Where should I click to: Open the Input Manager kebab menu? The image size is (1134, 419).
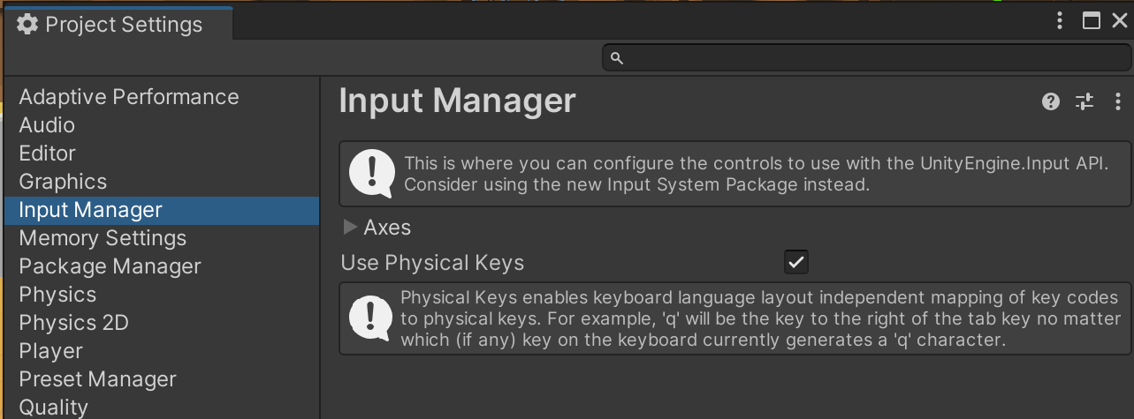1118,101
